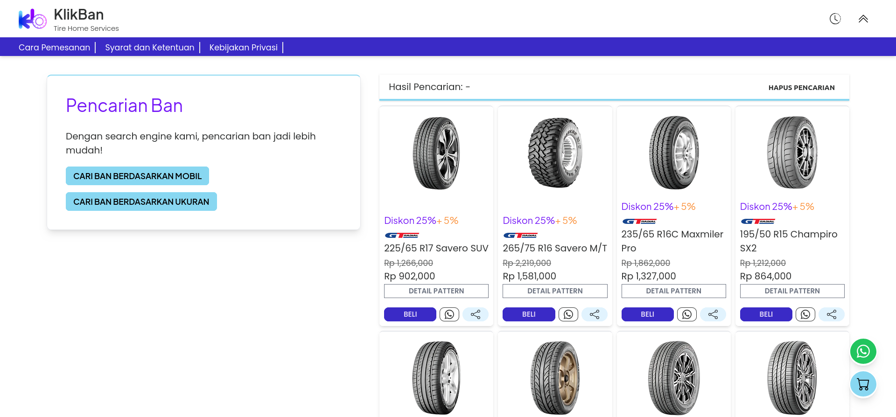Click the Pencarian Ban heading
This screenshot has height=417, width=896.
point(124,105)
